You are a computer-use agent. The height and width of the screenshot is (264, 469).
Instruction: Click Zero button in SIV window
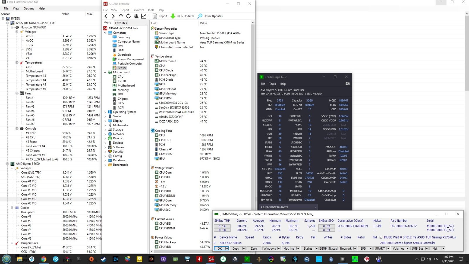coord(254,248)
